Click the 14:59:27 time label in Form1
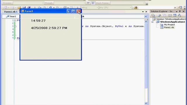187x105 pixels. pyautogui.click(x=38, y=21)
